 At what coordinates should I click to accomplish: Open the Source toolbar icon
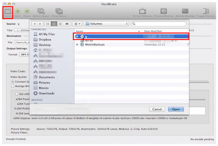click(x=8, y=12)
